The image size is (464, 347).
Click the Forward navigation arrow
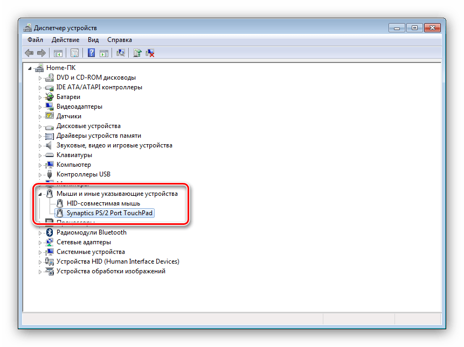(x=42, y=52)
